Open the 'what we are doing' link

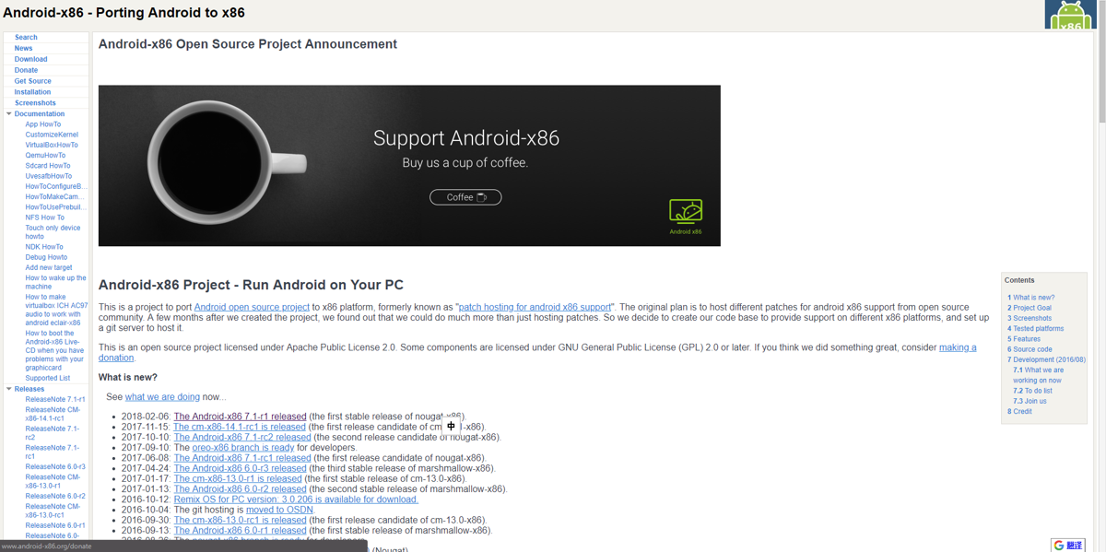(162, 396)
